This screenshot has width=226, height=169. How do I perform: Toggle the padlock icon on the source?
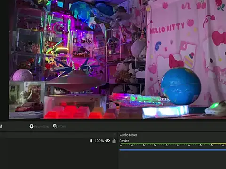(x=114, y=141)
